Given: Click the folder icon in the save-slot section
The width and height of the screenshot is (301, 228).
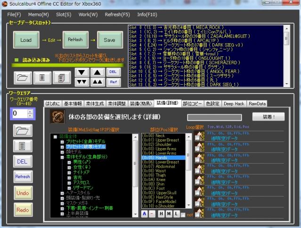Looking at the screenshot, I should [24, 77].
